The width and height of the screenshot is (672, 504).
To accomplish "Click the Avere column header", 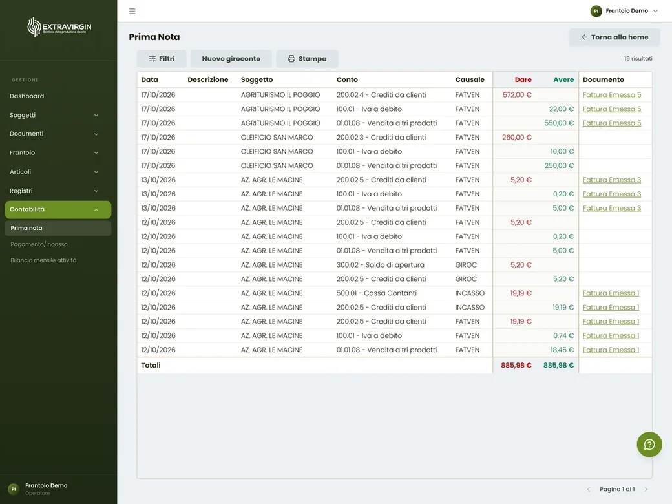I will tap(563, 79).
